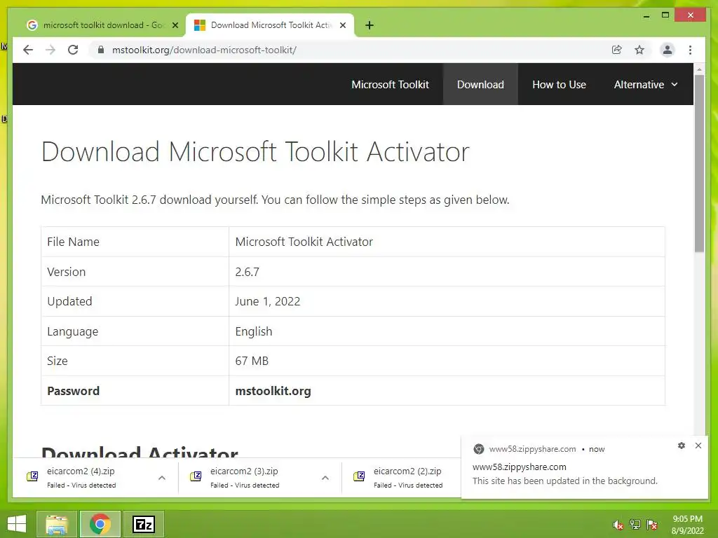Expand options for eicarcom2 (3).zip download
The height and width of the screenshot is (538, 718).
[325, 478]
